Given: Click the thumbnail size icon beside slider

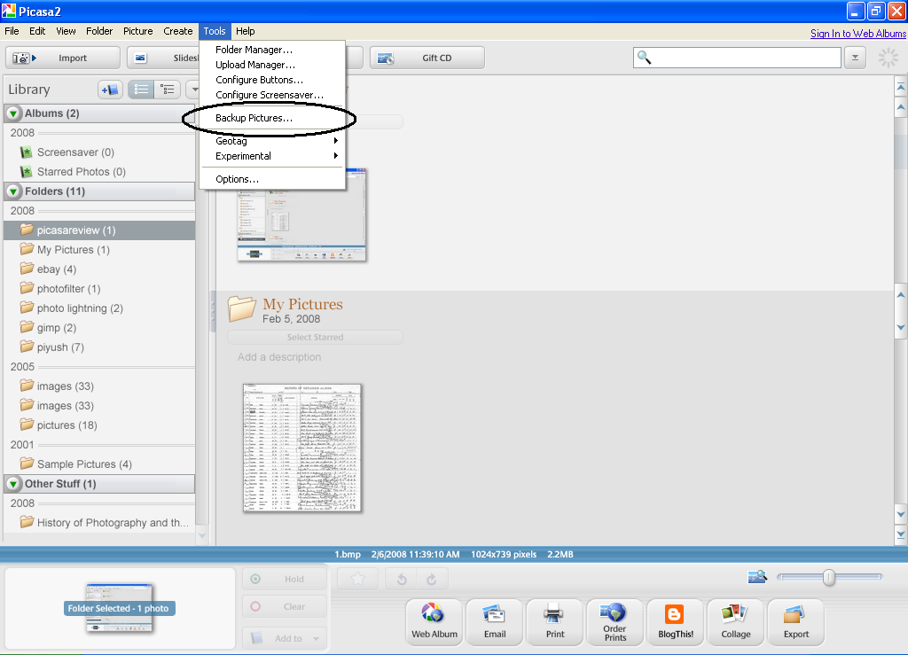Looking at the screenshot, I should [757, 577].
